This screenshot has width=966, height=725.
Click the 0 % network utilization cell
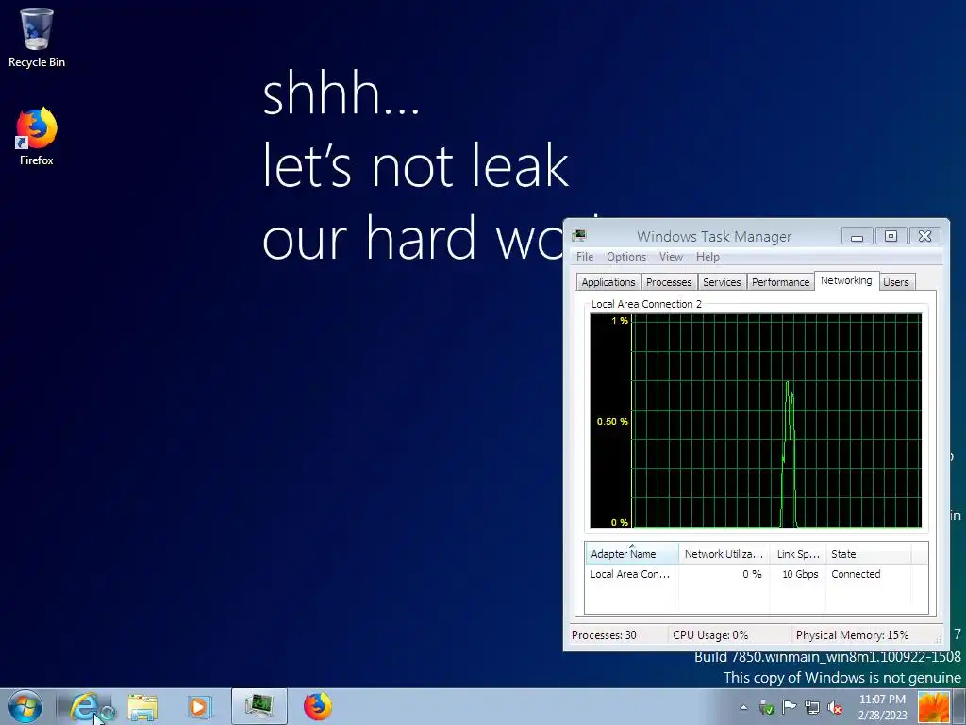click(x=752, y=574)
